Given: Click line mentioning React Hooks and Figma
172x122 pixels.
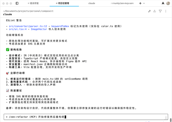Looking at the screenshot, I should point(46,61).
